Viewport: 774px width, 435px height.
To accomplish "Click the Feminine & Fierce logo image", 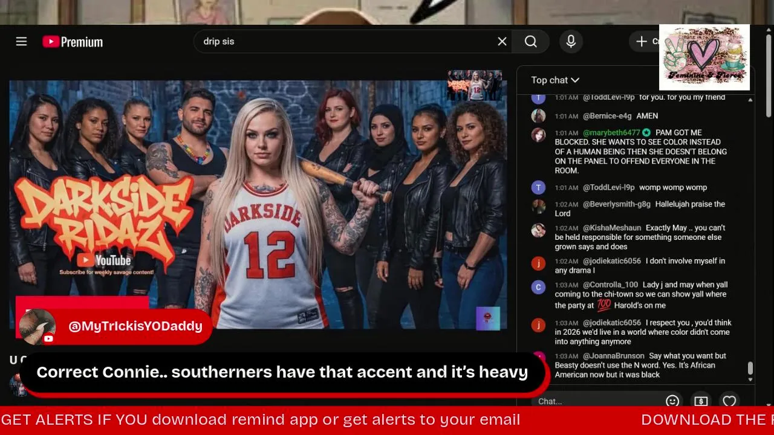I will pos(704,57).
